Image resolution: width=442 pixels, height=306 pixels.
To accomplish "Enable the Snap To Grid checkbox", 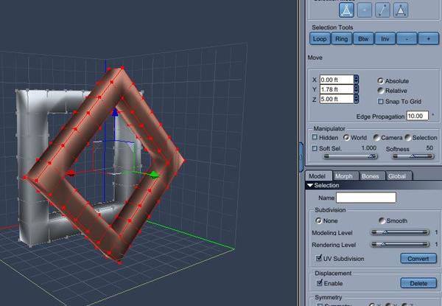I will [381, 101].
